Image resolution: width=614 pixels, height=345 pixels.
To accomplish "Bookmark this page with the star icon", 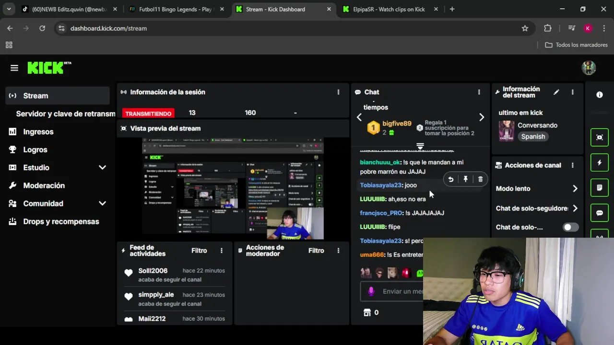I will click(525, 28).
